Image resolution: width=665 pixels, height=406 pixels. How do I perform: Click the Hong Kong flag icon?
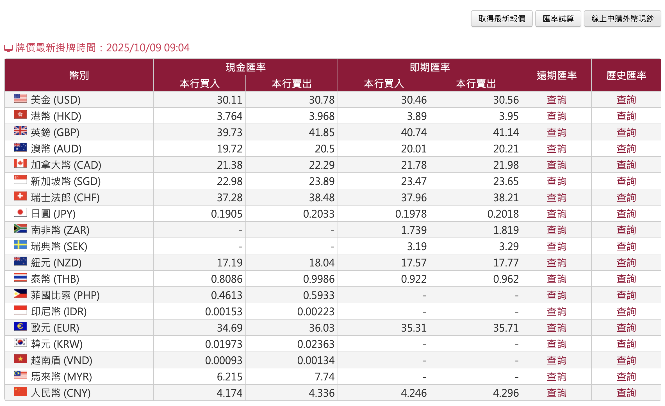pyautogui.click(x=20, y=115)
